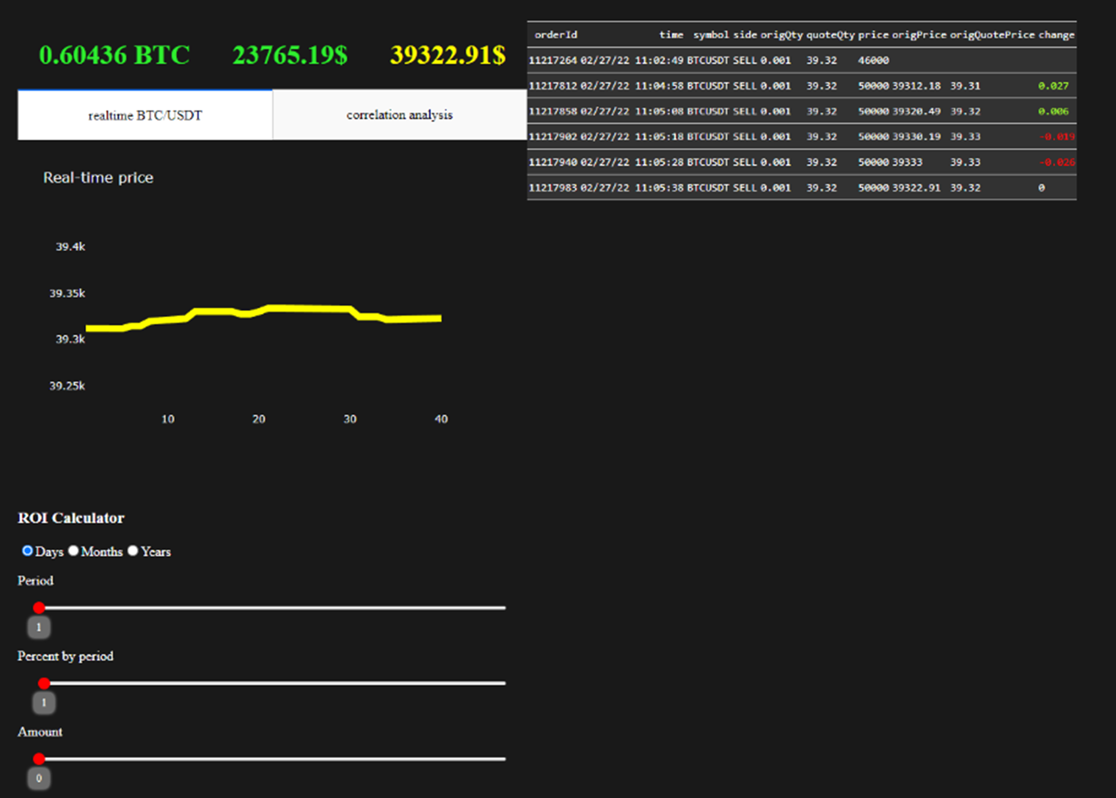This screenshot has height=798, width=1116.
Task: Select the Years radio button
Action: point(133,551)
